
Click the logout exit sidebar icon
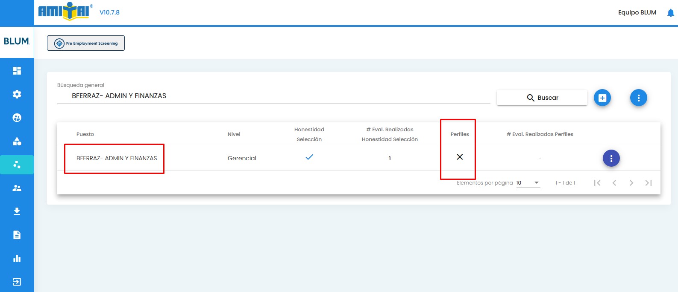click(17, 282)
